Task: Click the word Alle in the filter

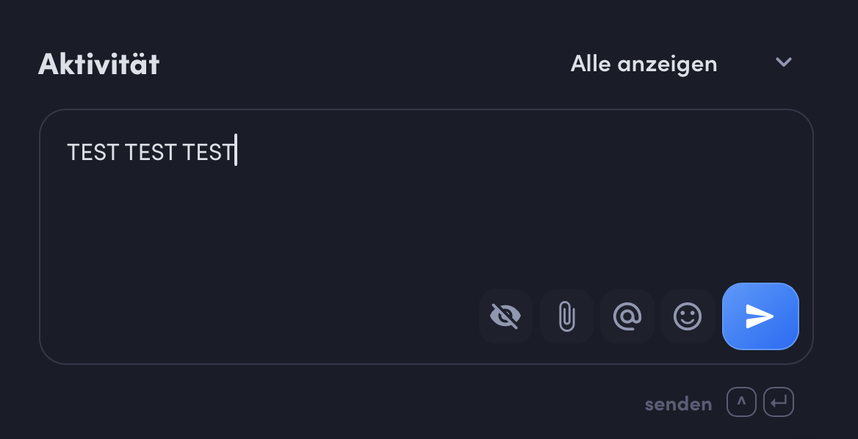Action: coord(591,63)
